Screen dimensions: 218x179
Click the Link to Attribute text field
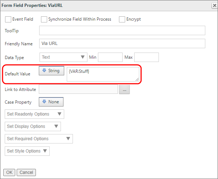coord(78,89)
